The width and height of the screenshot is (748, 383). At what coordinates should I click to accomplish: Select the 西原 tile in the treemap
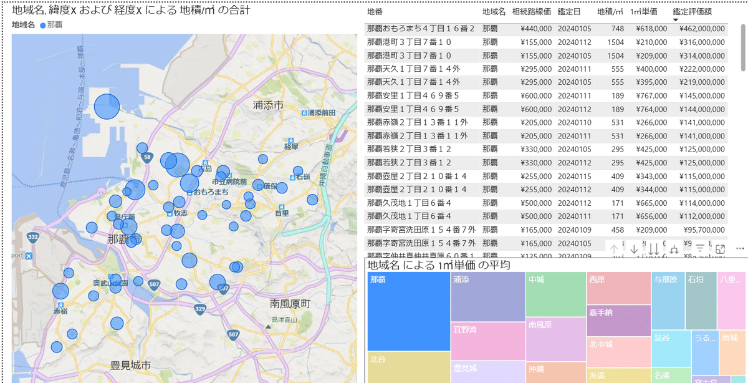[619, 288]
